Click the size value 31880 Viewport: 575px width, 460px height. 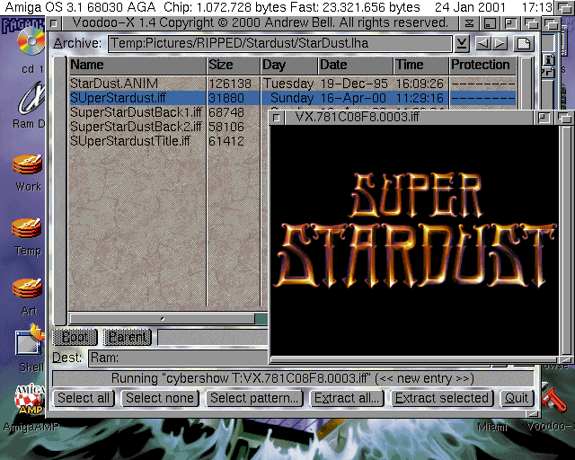click(226, 98)
